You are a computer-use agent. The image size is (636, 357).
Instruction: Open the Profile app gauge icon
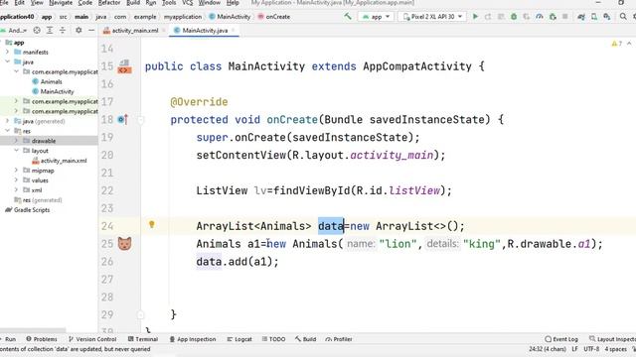(x=539, y=17)
